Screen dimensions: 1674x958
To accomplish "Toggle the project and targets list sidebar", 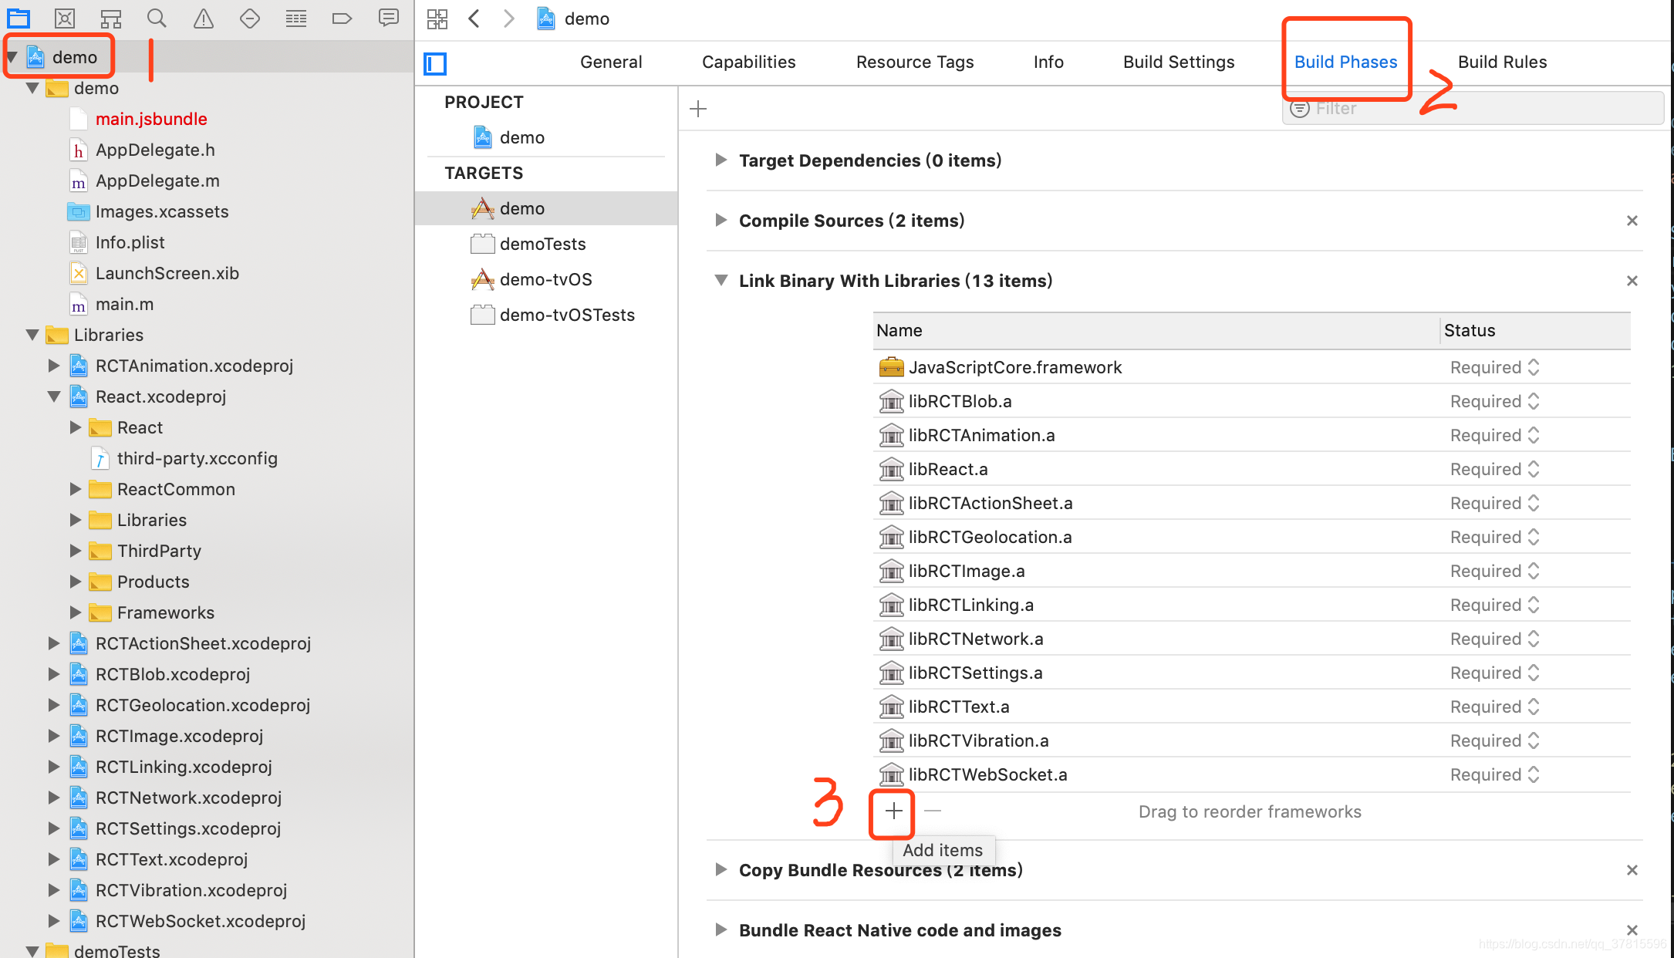I will coord(435,63).
